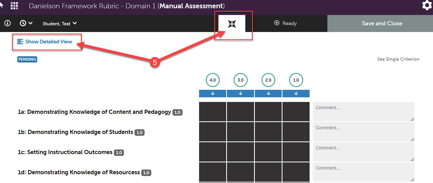Select 3.0 cell for criterion 1b
The image size is (433, 183).
[241, 132]
